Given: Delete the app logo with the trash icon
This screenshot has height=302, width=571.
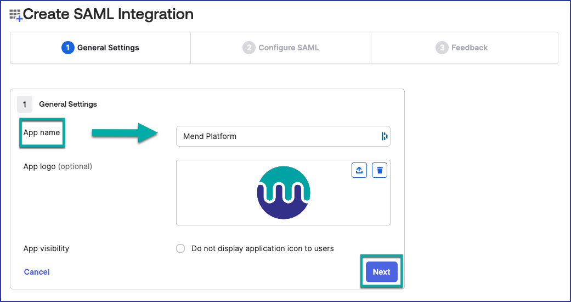Looking at the screenshot, I should point(380,170).
